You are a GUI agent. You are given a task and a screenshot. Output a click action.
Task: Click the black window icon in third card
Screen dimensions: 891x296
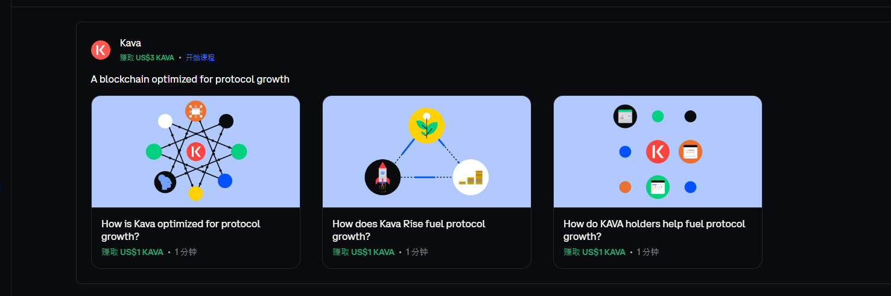[625, 116]
